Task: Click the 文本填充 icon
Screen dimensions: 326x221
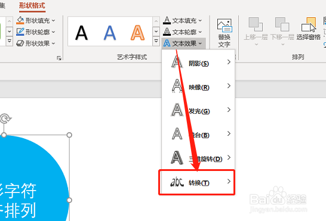Action: 167,20
